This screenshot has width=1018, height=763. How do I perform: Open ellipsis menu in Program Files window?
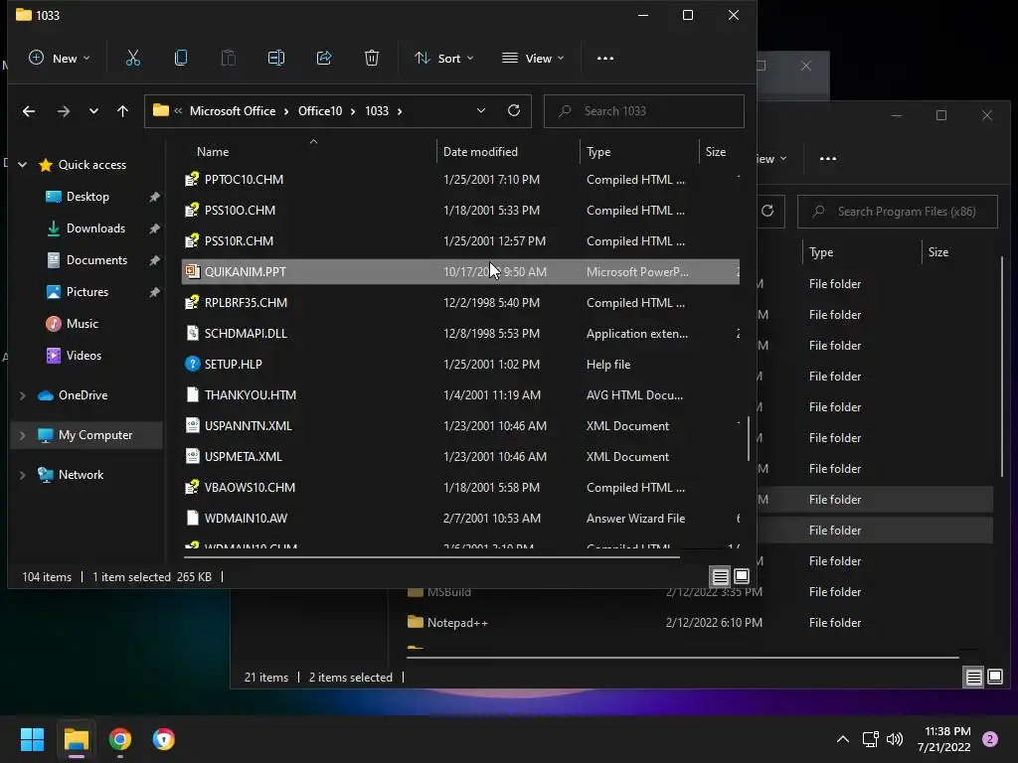click(828, 158)
